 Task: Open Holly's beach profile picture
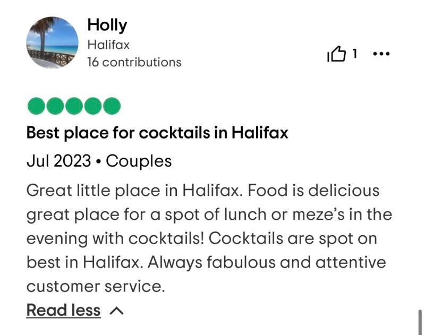[52, 42]
